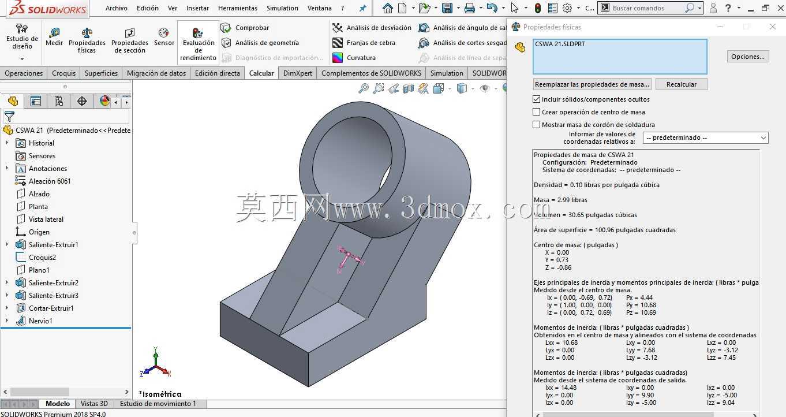Open Propiedades de sección tool
The height and width of the screenshot is (417, 786).
point(129,40)
